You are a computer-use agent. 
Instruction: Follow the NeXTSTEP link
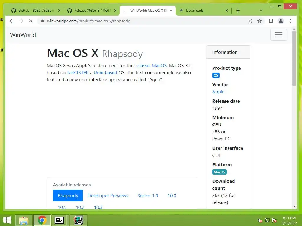78,73
